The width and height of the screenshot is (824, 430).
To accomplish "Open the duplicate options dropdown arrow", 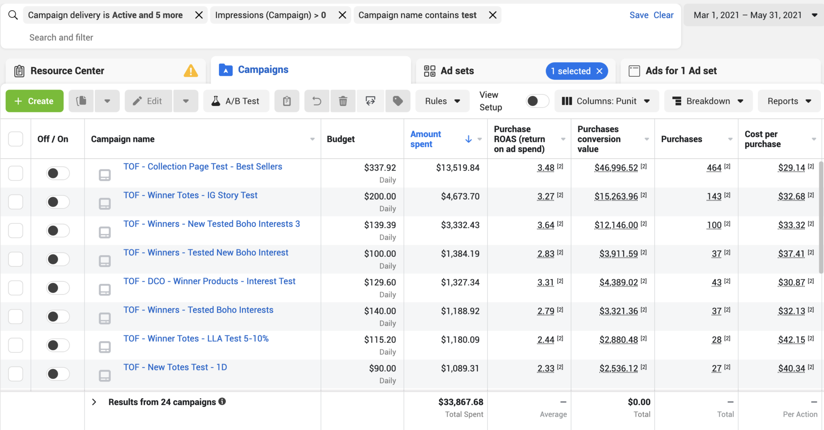I will [107, 101].
